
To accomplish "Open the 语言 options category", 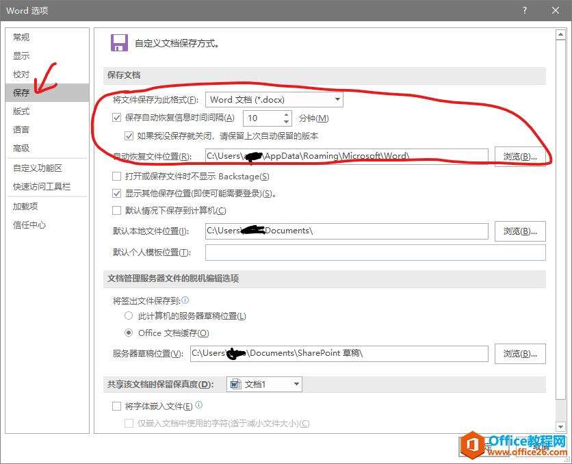I will (21, 129).
